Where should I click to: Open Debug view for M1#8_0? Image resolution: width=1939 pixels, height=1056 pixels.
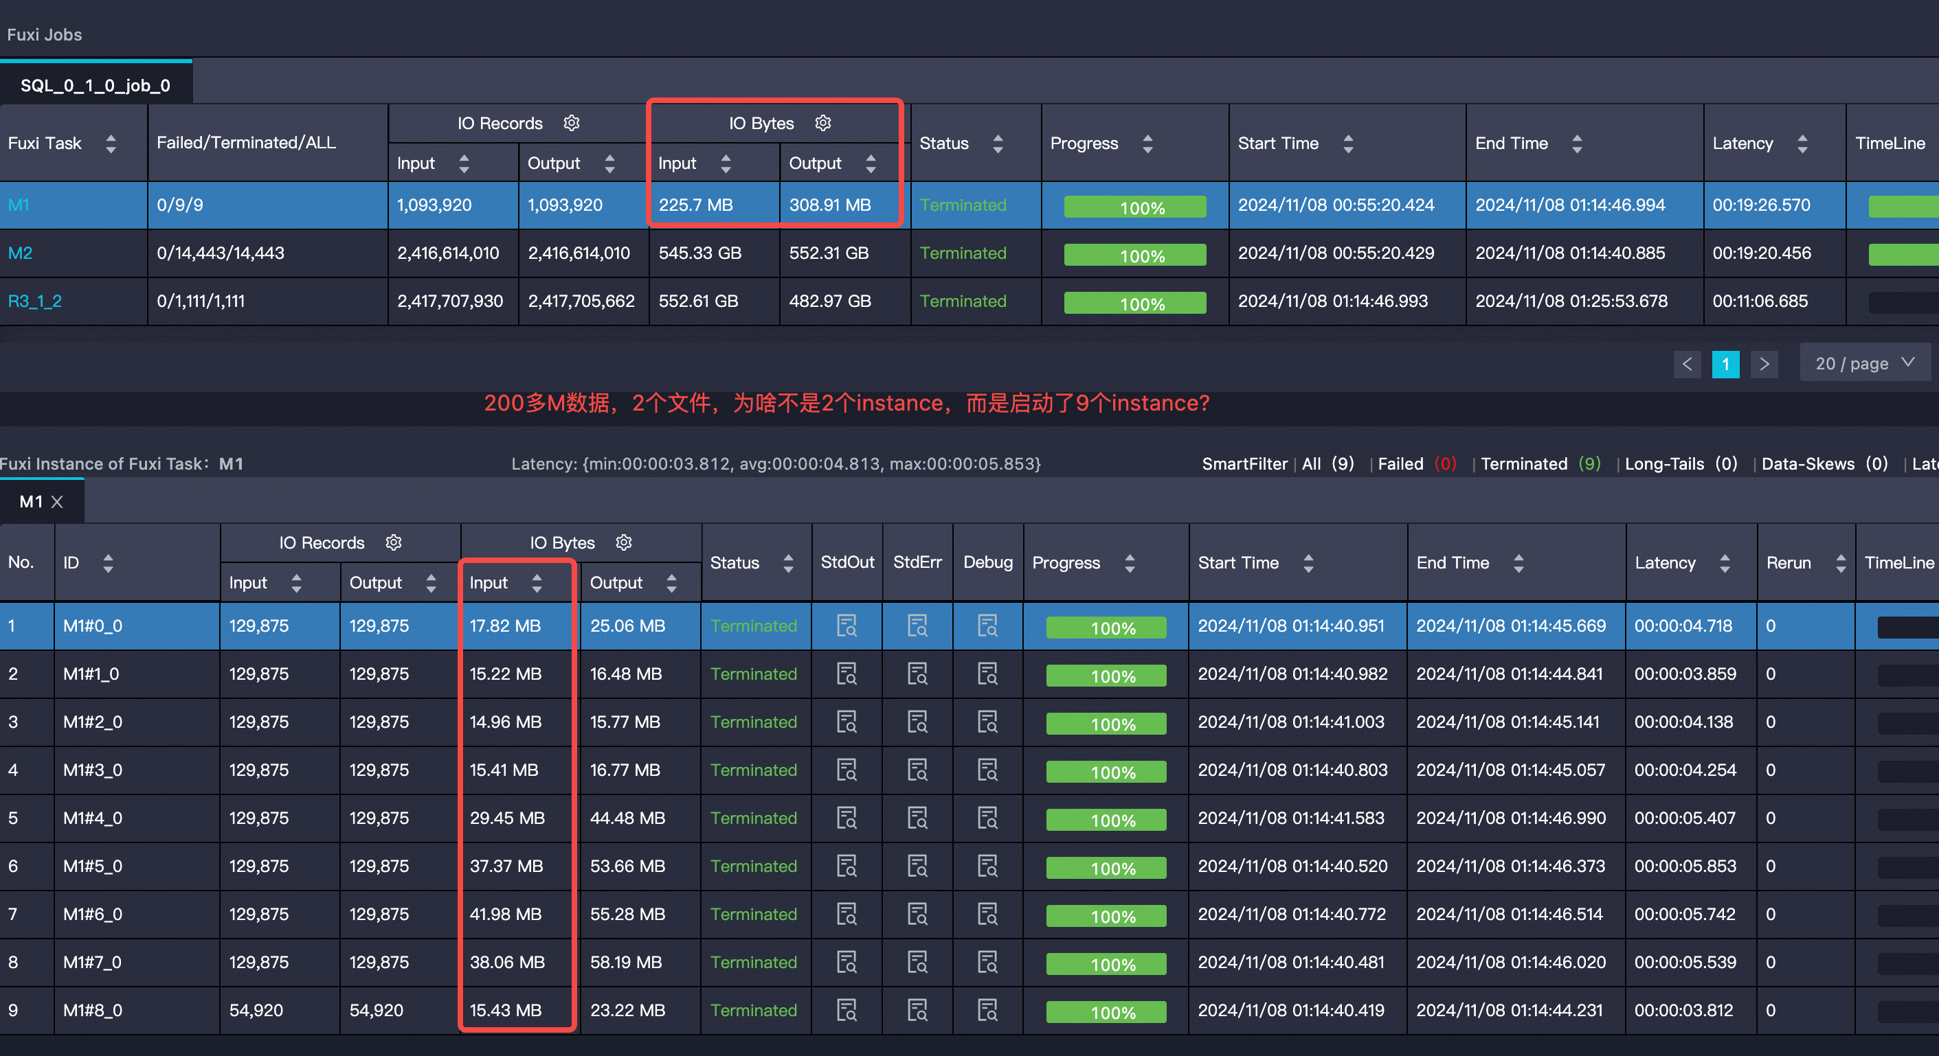[x=987, y=1010]
